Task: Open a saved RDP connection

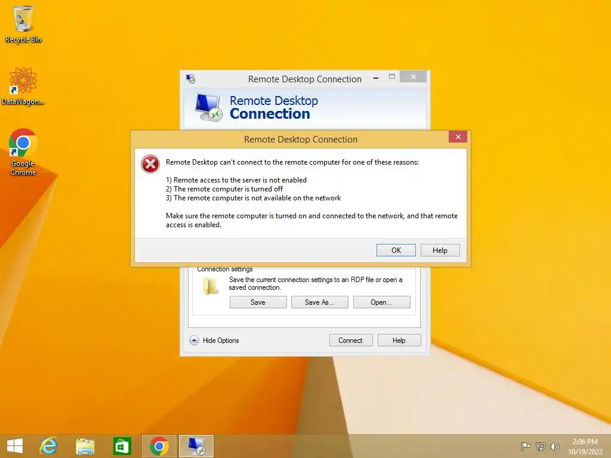Action: pos(381,302)
